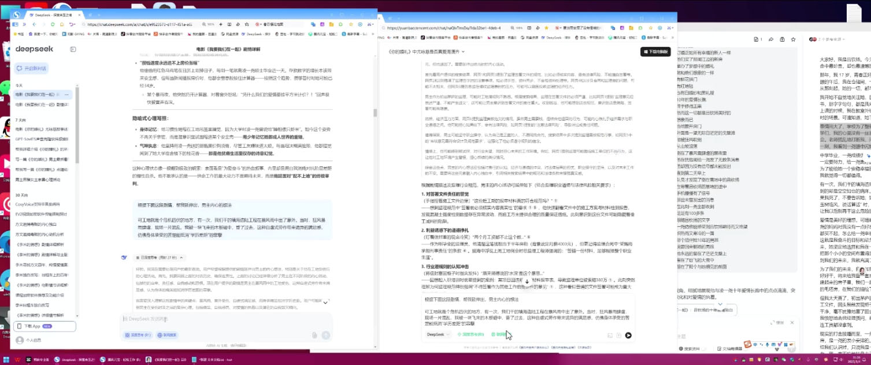Open Windows Start menu
The width and height of the screenshot is (871, 365).
[5, 359]
